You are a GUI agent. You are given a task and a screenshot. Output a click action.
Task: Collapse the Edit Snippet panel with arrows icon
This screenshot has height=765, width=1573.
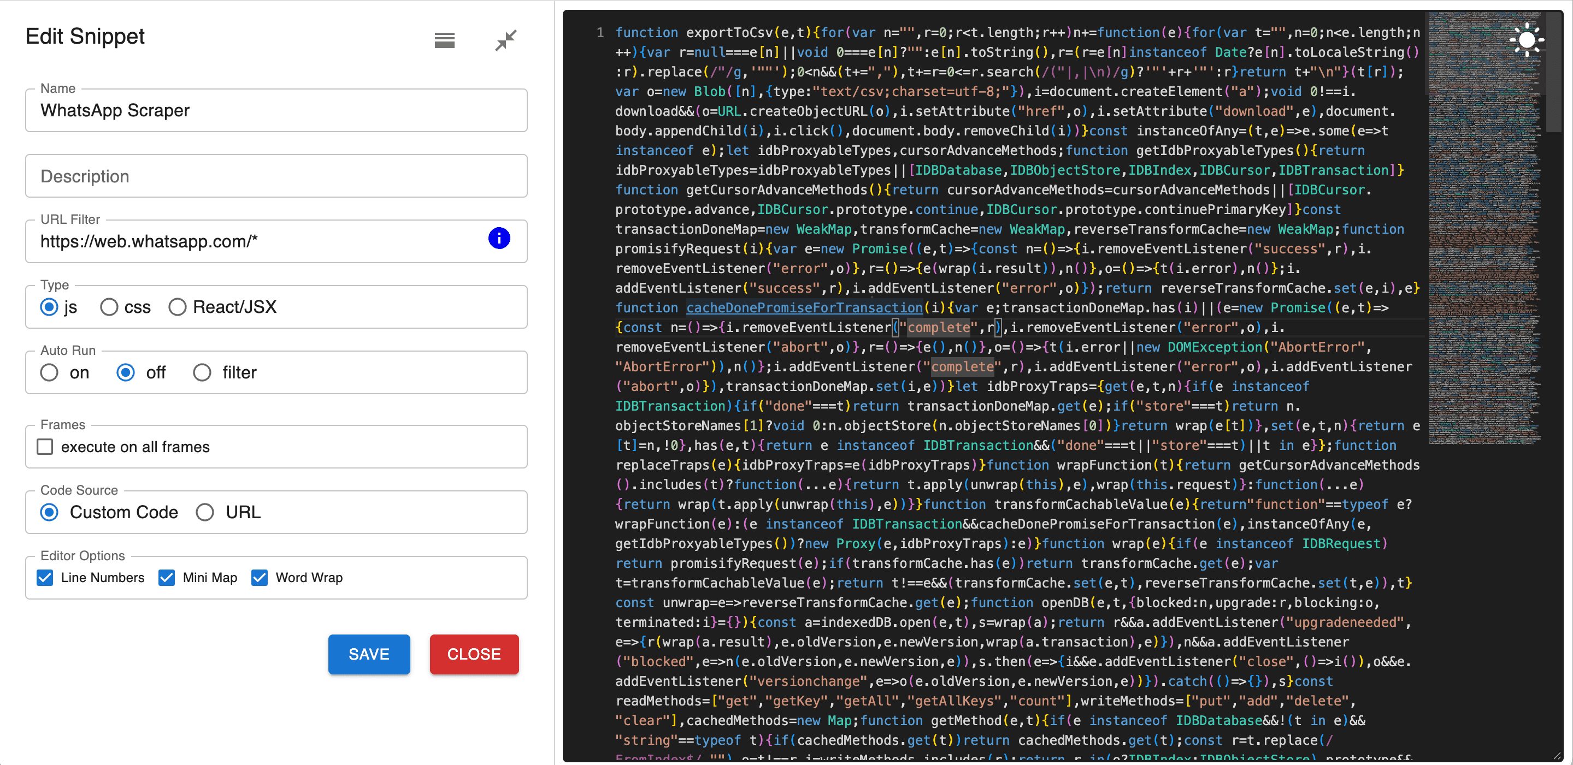point(505,40)
